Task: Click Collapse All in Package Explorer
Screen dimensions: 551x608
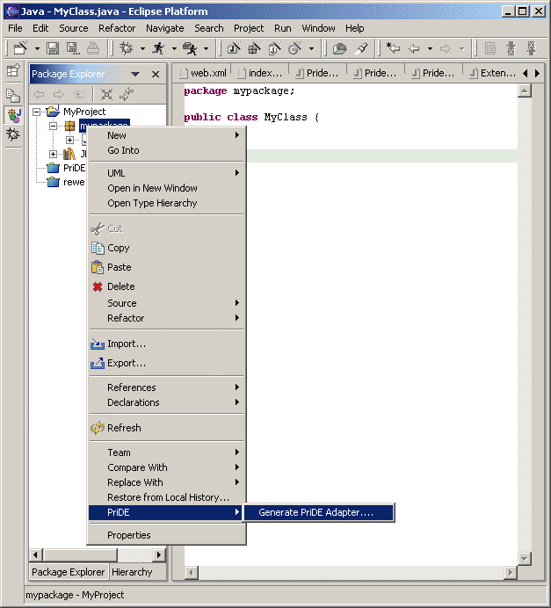Action: (x=106, y=94)
